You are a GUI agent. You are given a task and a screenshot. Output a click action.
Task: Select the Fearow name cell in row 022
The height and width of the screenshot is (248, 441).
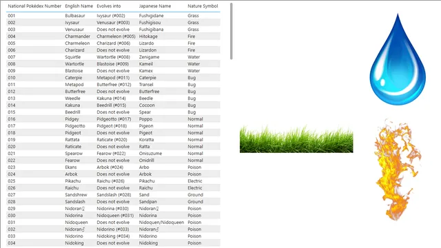72,161
